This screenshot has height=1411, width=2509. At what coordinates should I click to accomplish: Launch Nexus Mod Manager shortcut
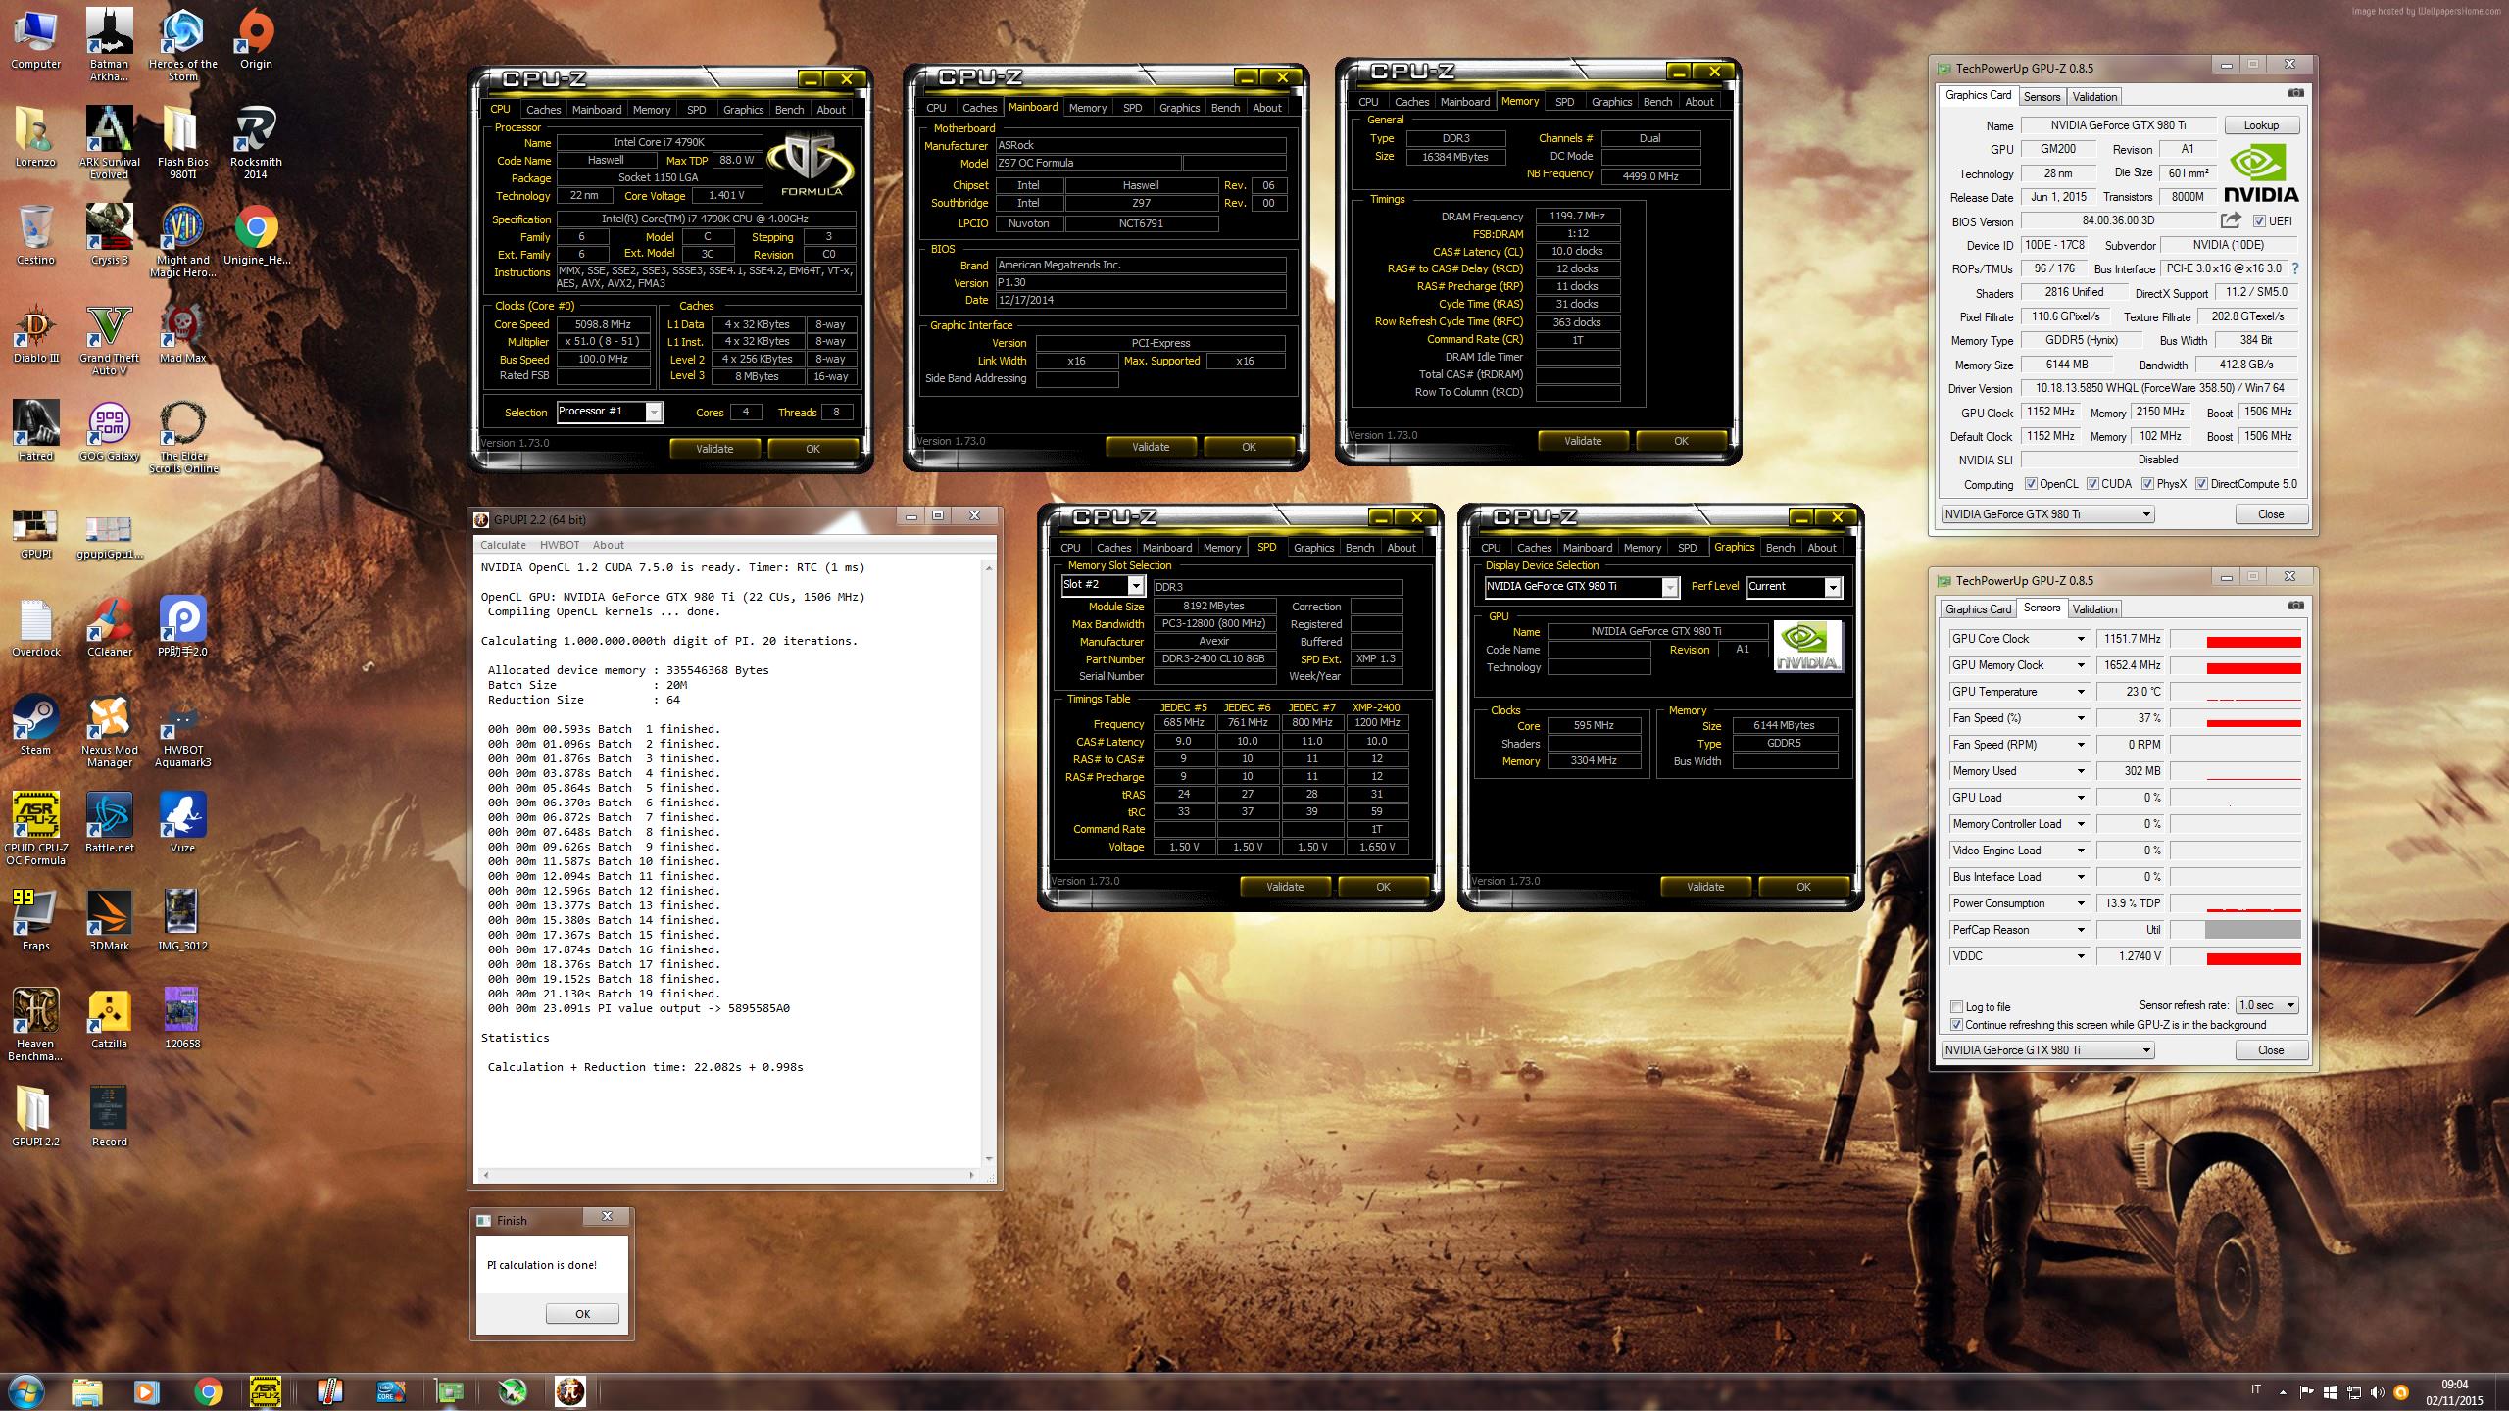point(109,730)
